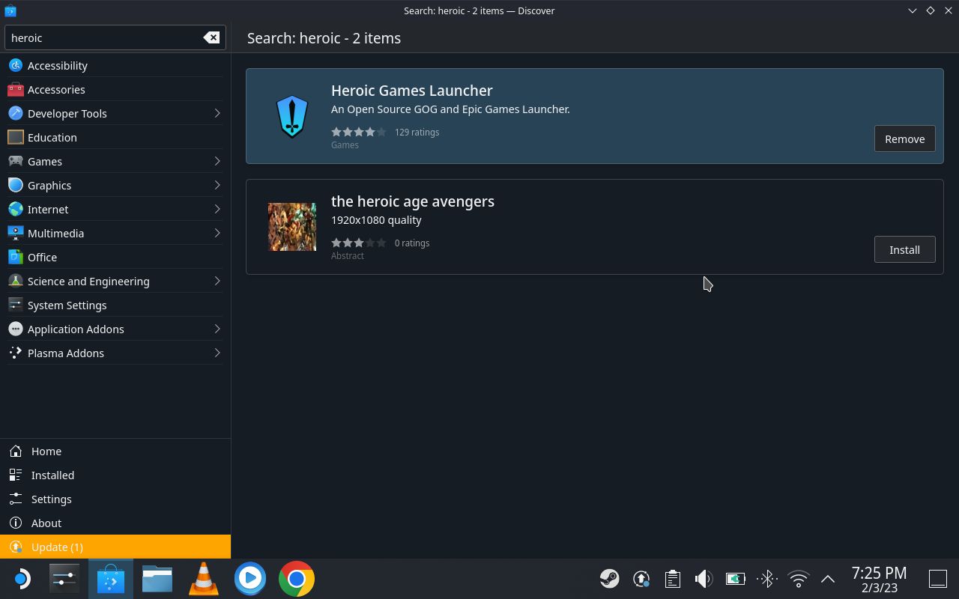Open the Installed applications list
This screenshot has height=599, width=959.
tap(115, 475)
